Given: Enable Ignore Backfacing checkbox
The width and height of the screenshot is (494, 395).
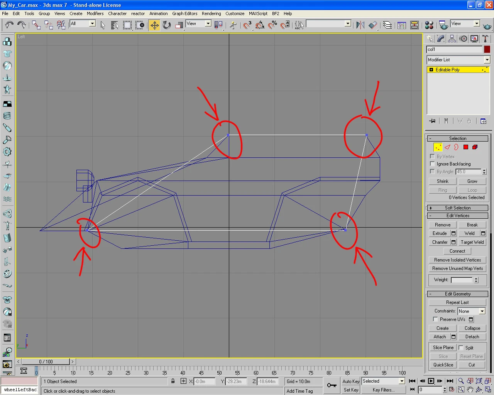Looking at the screenshot, I should click(x=432, y=164).
